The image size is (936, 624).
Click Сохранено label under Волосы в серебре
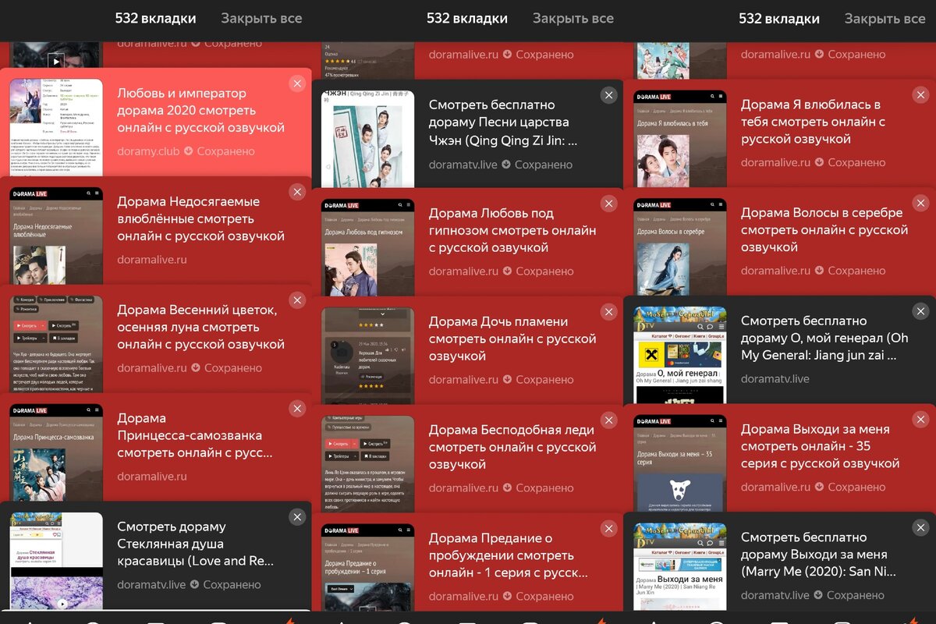click(x=856, y=271)
